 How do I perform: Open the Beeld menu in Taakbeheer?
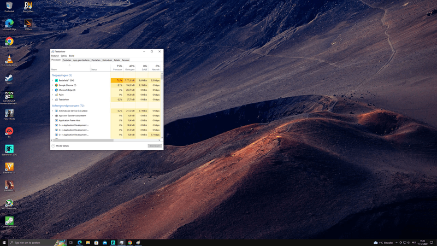72,56
